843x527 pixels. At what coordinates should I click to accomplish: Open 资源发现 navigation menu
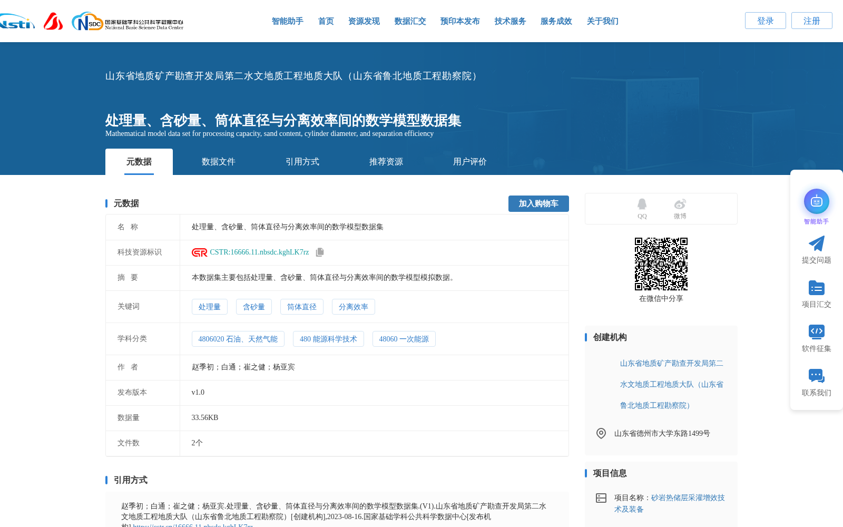pos(364,21)
